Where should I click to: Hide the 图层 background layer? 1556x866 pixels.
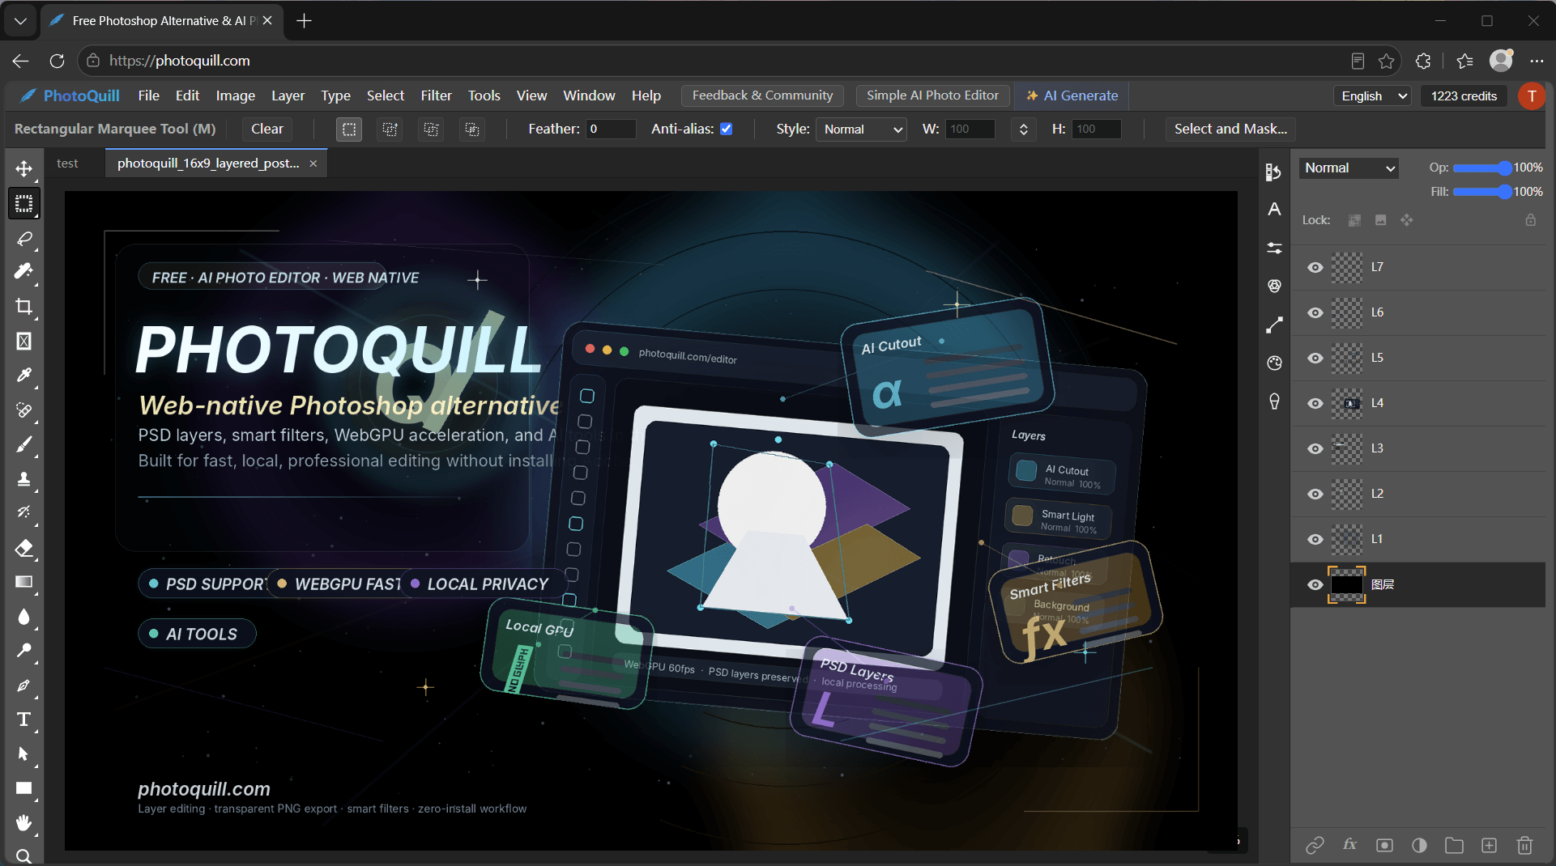(1315, 584)
